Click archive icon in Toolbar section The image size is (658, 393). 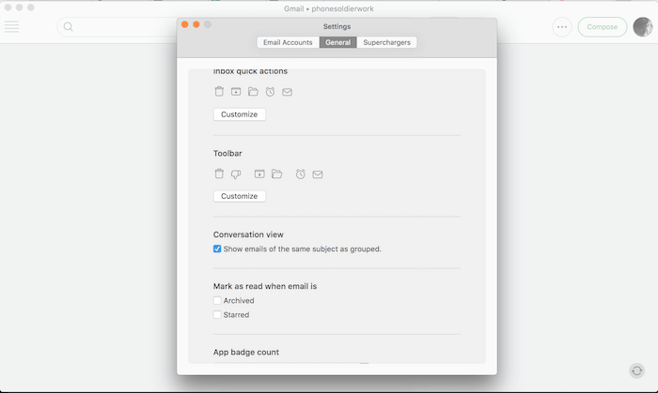[259, 174]
